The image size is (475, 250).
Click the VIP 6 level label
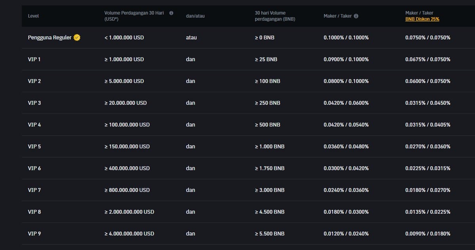(x=34, y=168)
